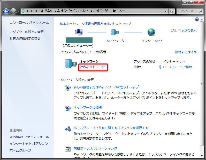Click connect to network icon
The width and height of the screenshot is (206, 160).
68,108
